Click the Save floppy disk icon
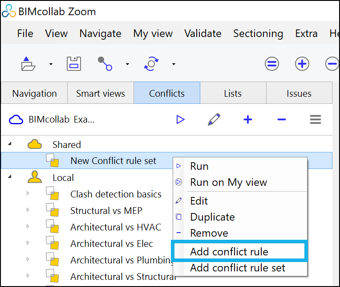The image size is (340, 287). pos(74,64)
